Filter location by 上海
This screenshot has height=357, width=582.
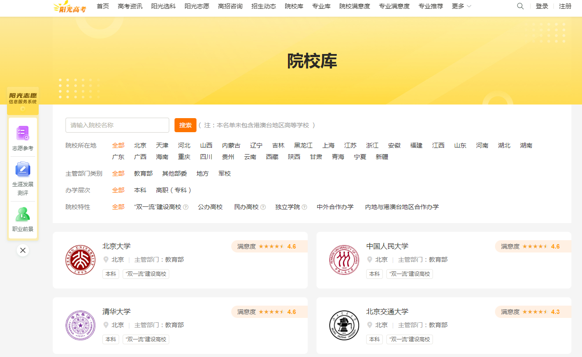328,145
